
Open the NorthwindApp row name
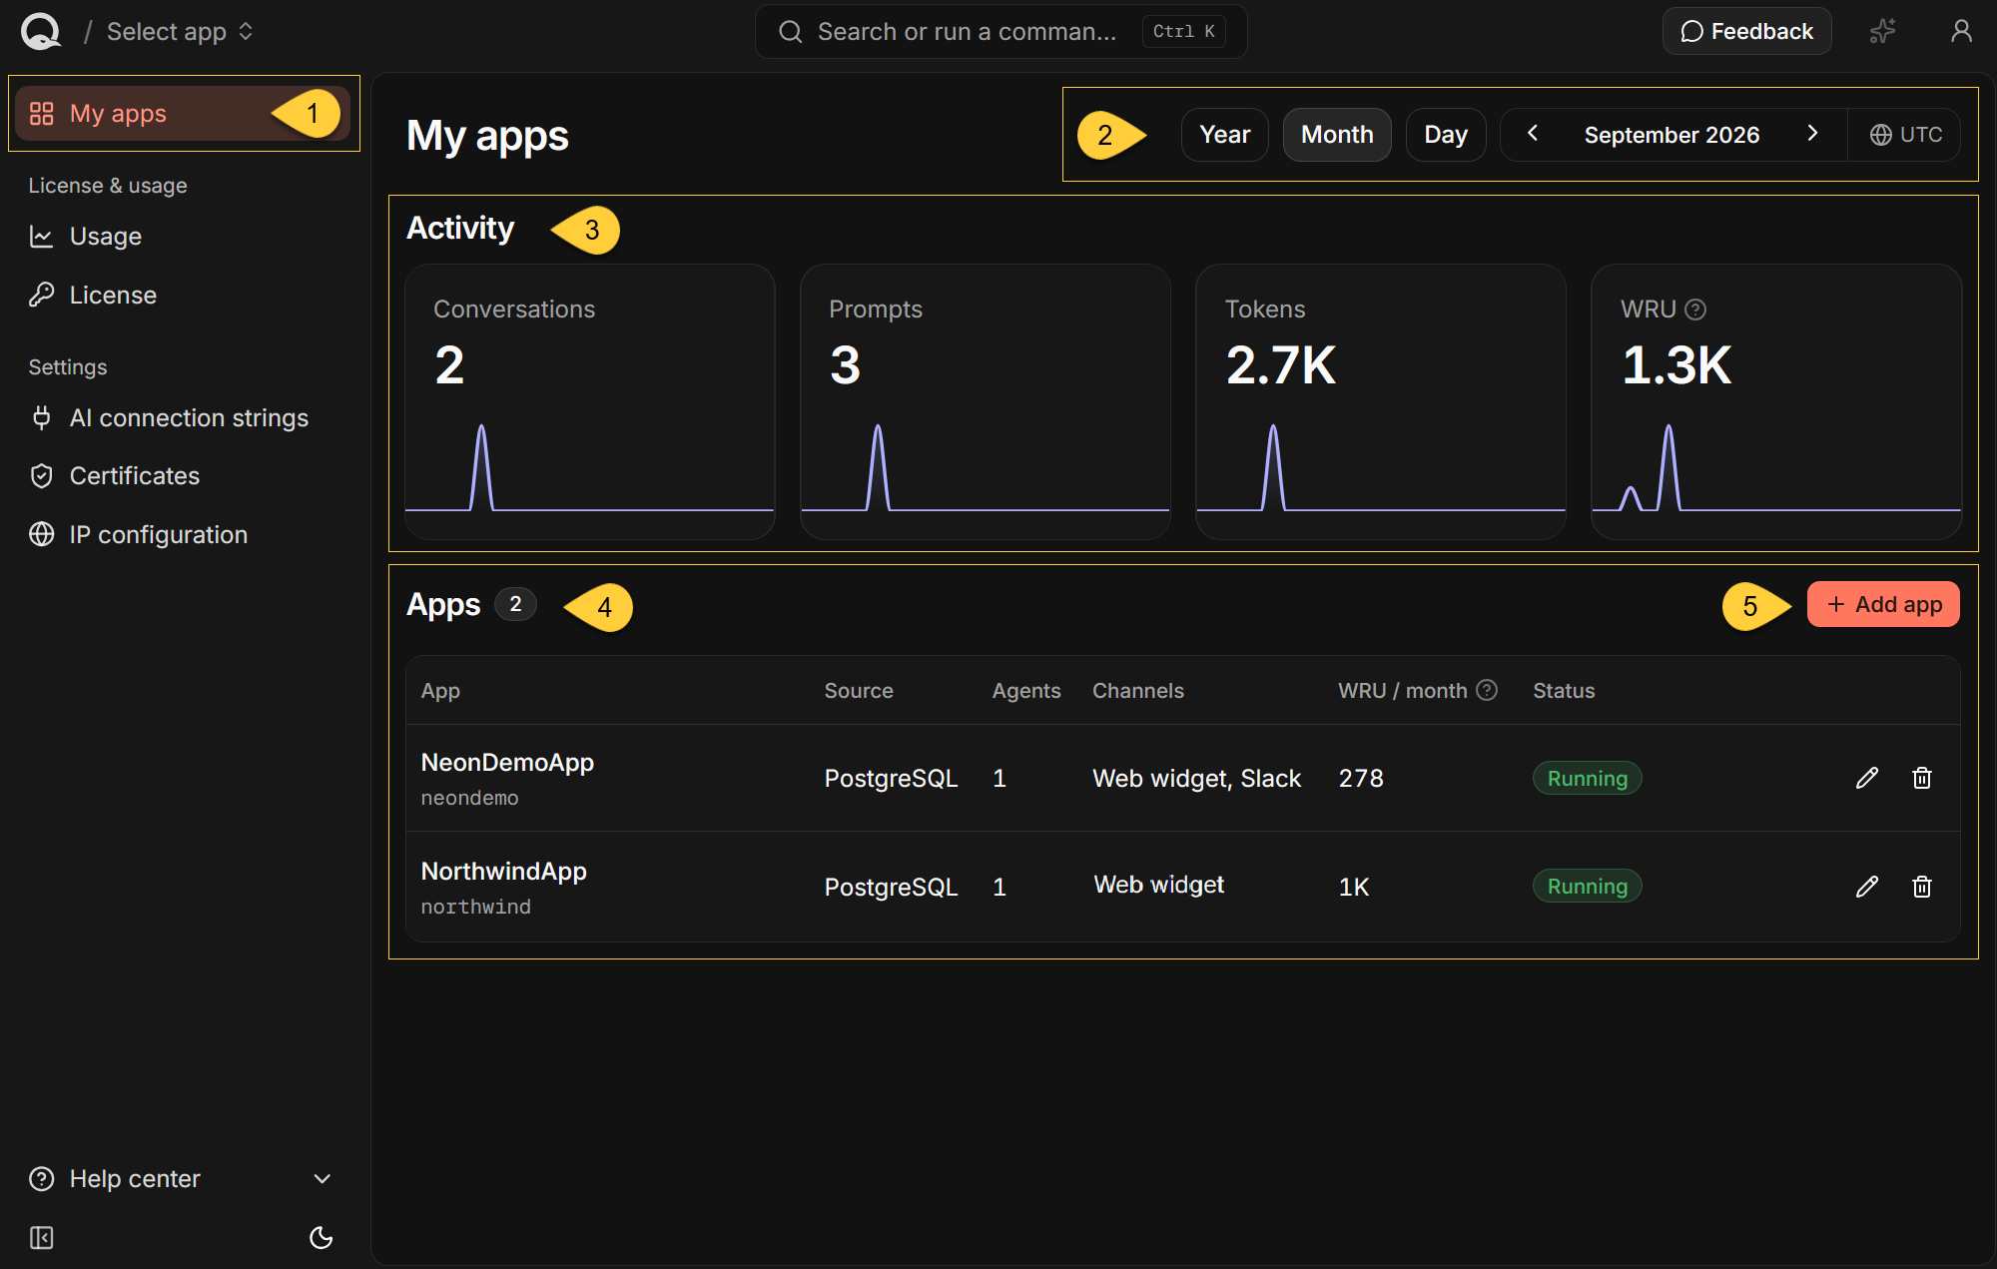(x=503, y=872)
